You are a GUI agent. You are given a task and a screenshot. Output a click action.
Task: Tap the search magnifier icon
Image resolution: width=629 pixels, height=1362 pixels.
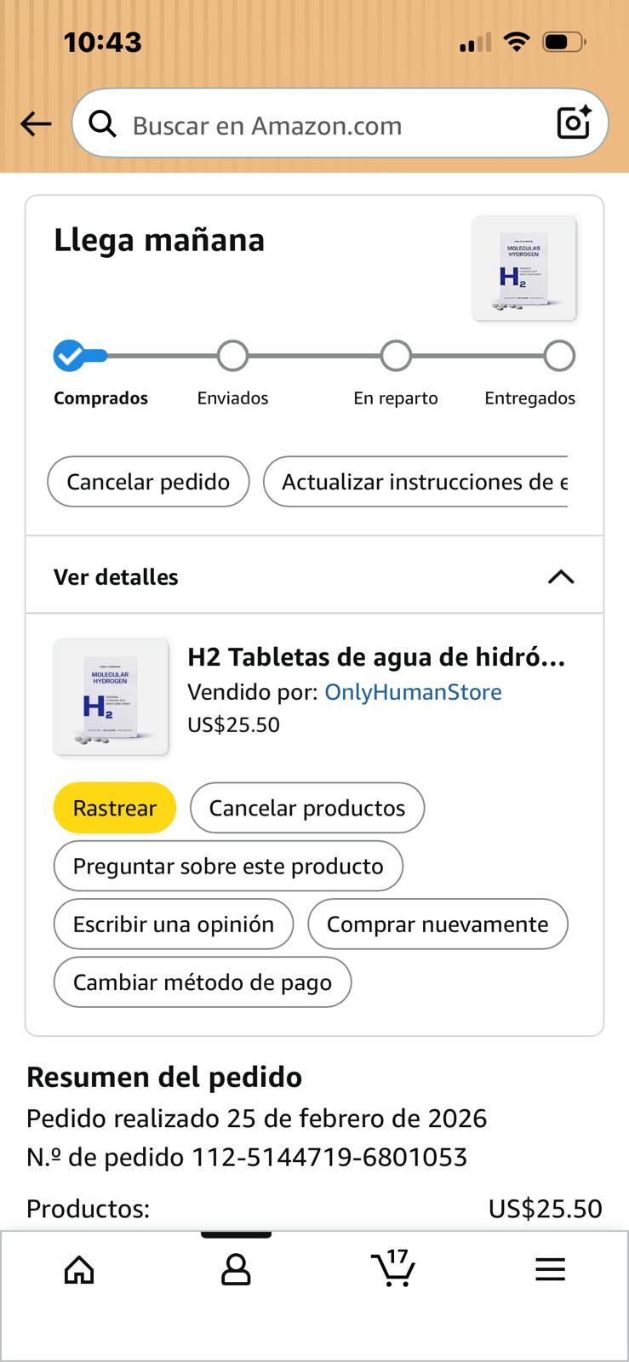102,124
